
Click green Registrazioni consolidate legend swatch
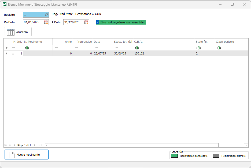[x=175, y=156]
